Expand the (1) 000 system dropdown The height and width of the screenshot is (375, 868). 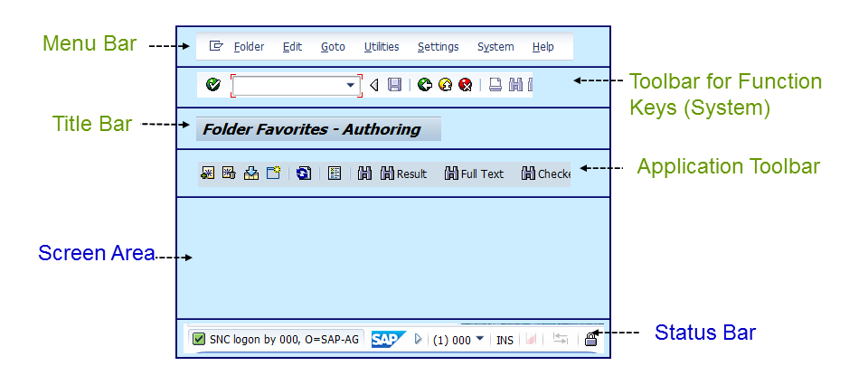click(x=479, y=339)
